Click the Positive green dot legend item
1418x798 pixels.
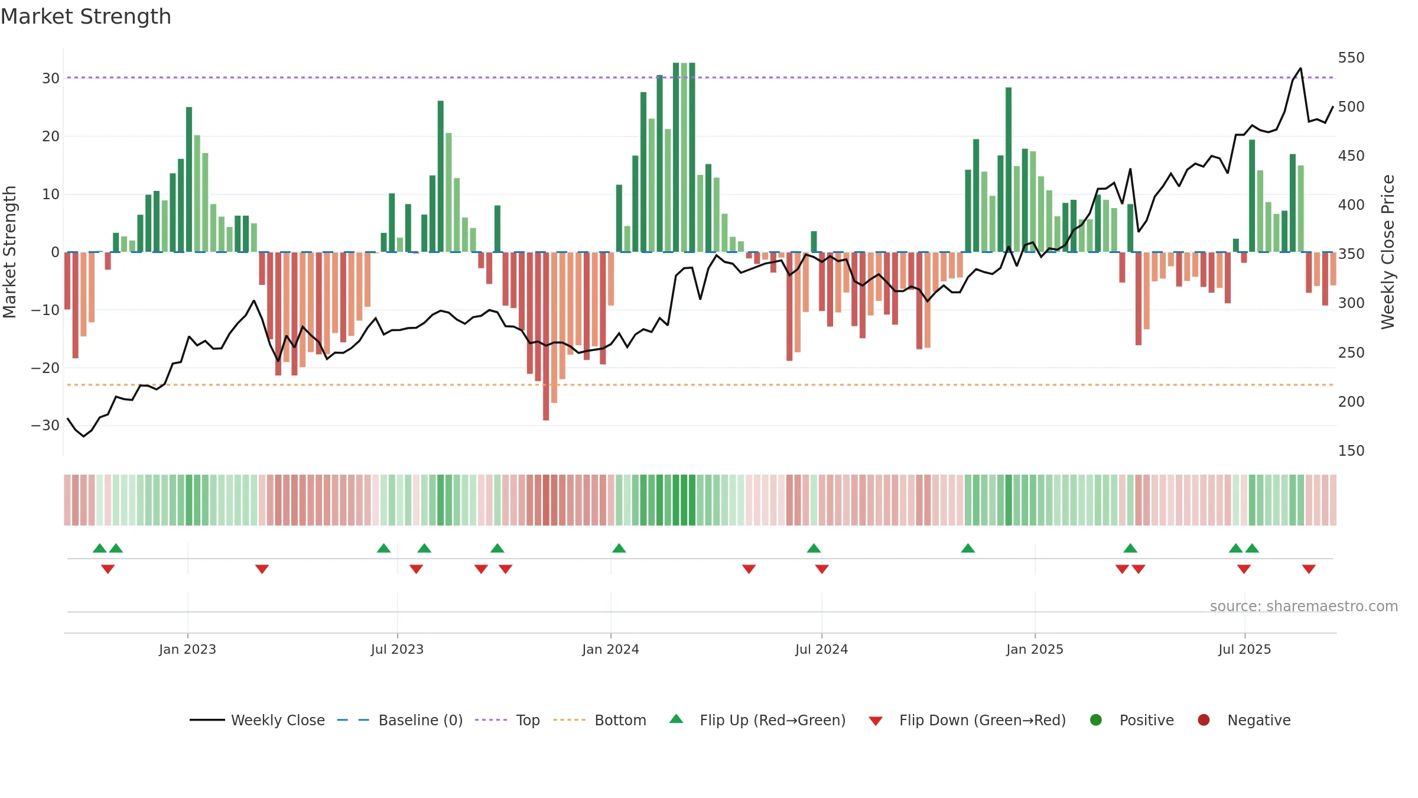coord(1131,720)
